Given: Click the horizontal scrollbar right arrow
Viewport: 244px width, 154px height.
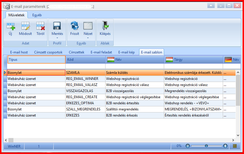Looking at the screenshot, I should pos(233,140).
